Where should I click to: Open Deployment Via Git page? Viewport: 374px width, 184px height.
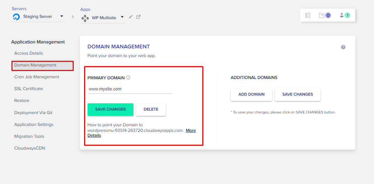point(33,113)
